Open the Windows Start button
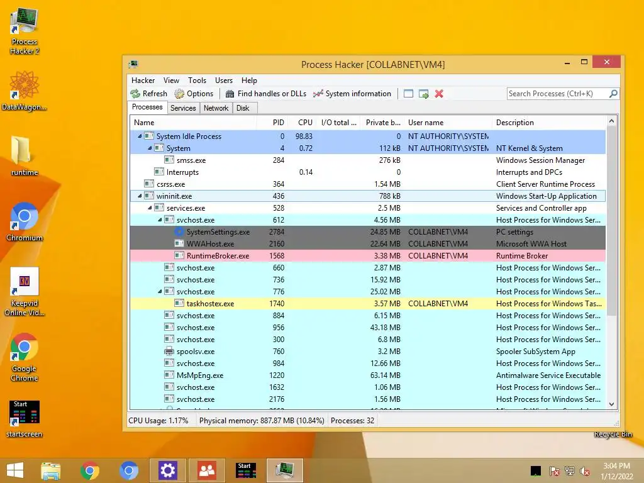Image resolution: width=644 pixels, height=483 pixels. coord(15,470)
